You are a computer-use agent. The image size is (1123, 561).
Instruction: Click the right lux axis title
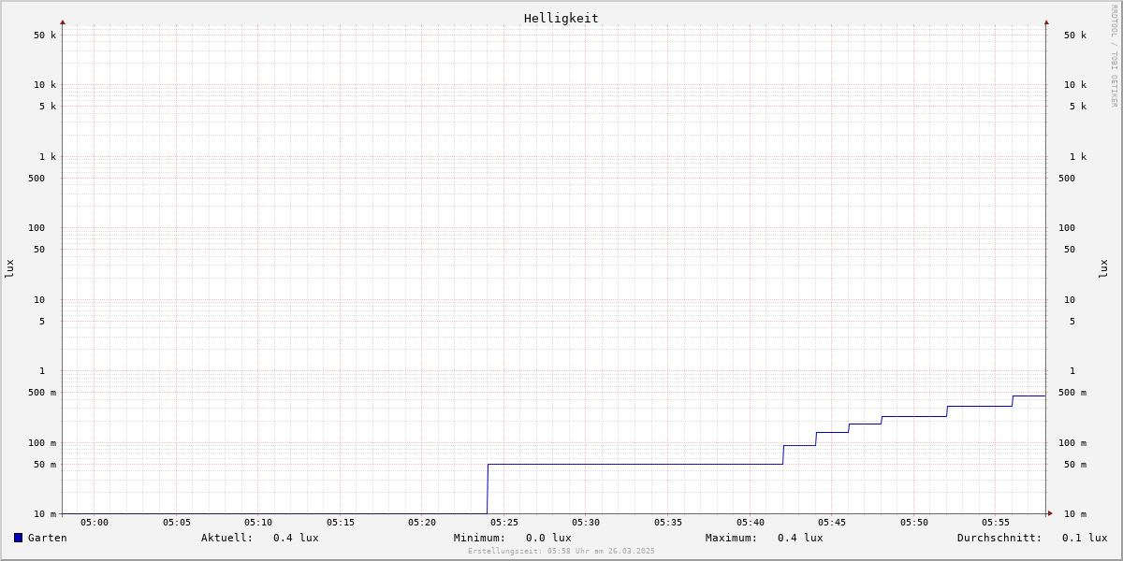(x=1103, y=269)
